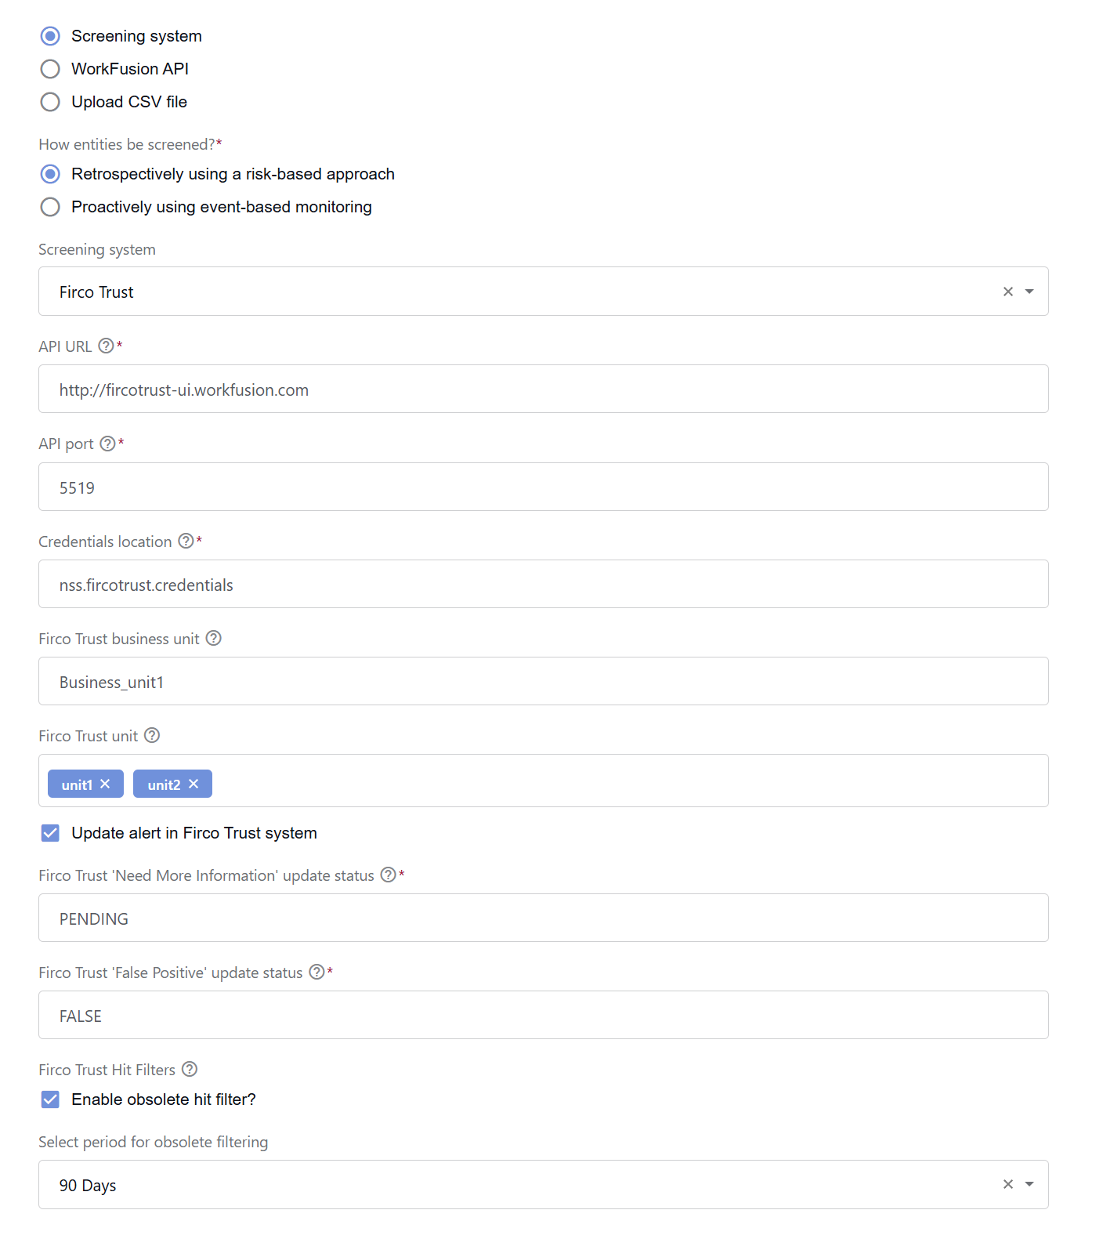Clear the 90 Days selection
This screenshot has width=1096, height=1257.
[x=1008, y=1184]
